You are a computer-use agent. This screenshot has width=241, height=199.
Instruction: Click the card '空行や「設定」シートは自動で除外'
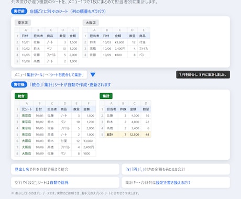[x=65, y=183]
